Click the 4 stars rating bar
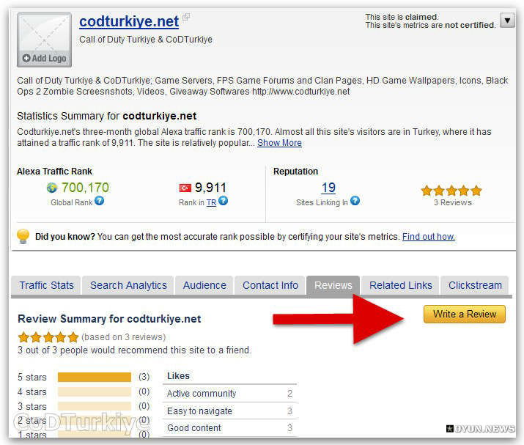This screenshot has height=445, width=524. [95, 391]
